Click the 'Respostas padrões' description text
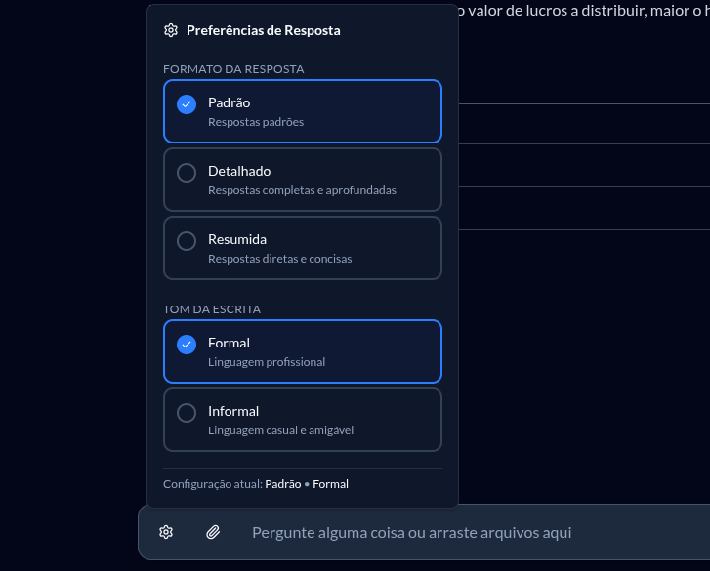The width and height of the screenshot is (710, 571). 256,123
